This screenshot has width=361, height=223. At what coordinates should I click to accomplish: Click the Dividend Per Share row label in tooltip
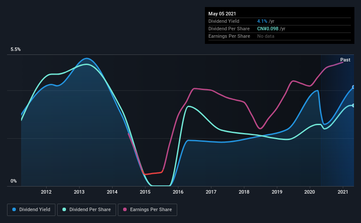click(x=229, y=29)
